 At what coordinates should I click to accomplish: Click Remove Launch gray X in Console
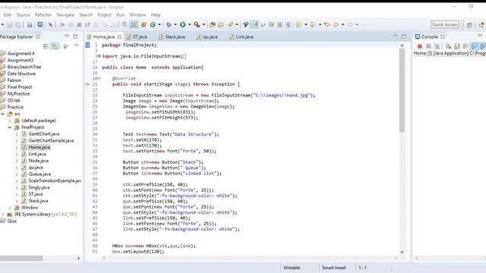click(428, 46)
